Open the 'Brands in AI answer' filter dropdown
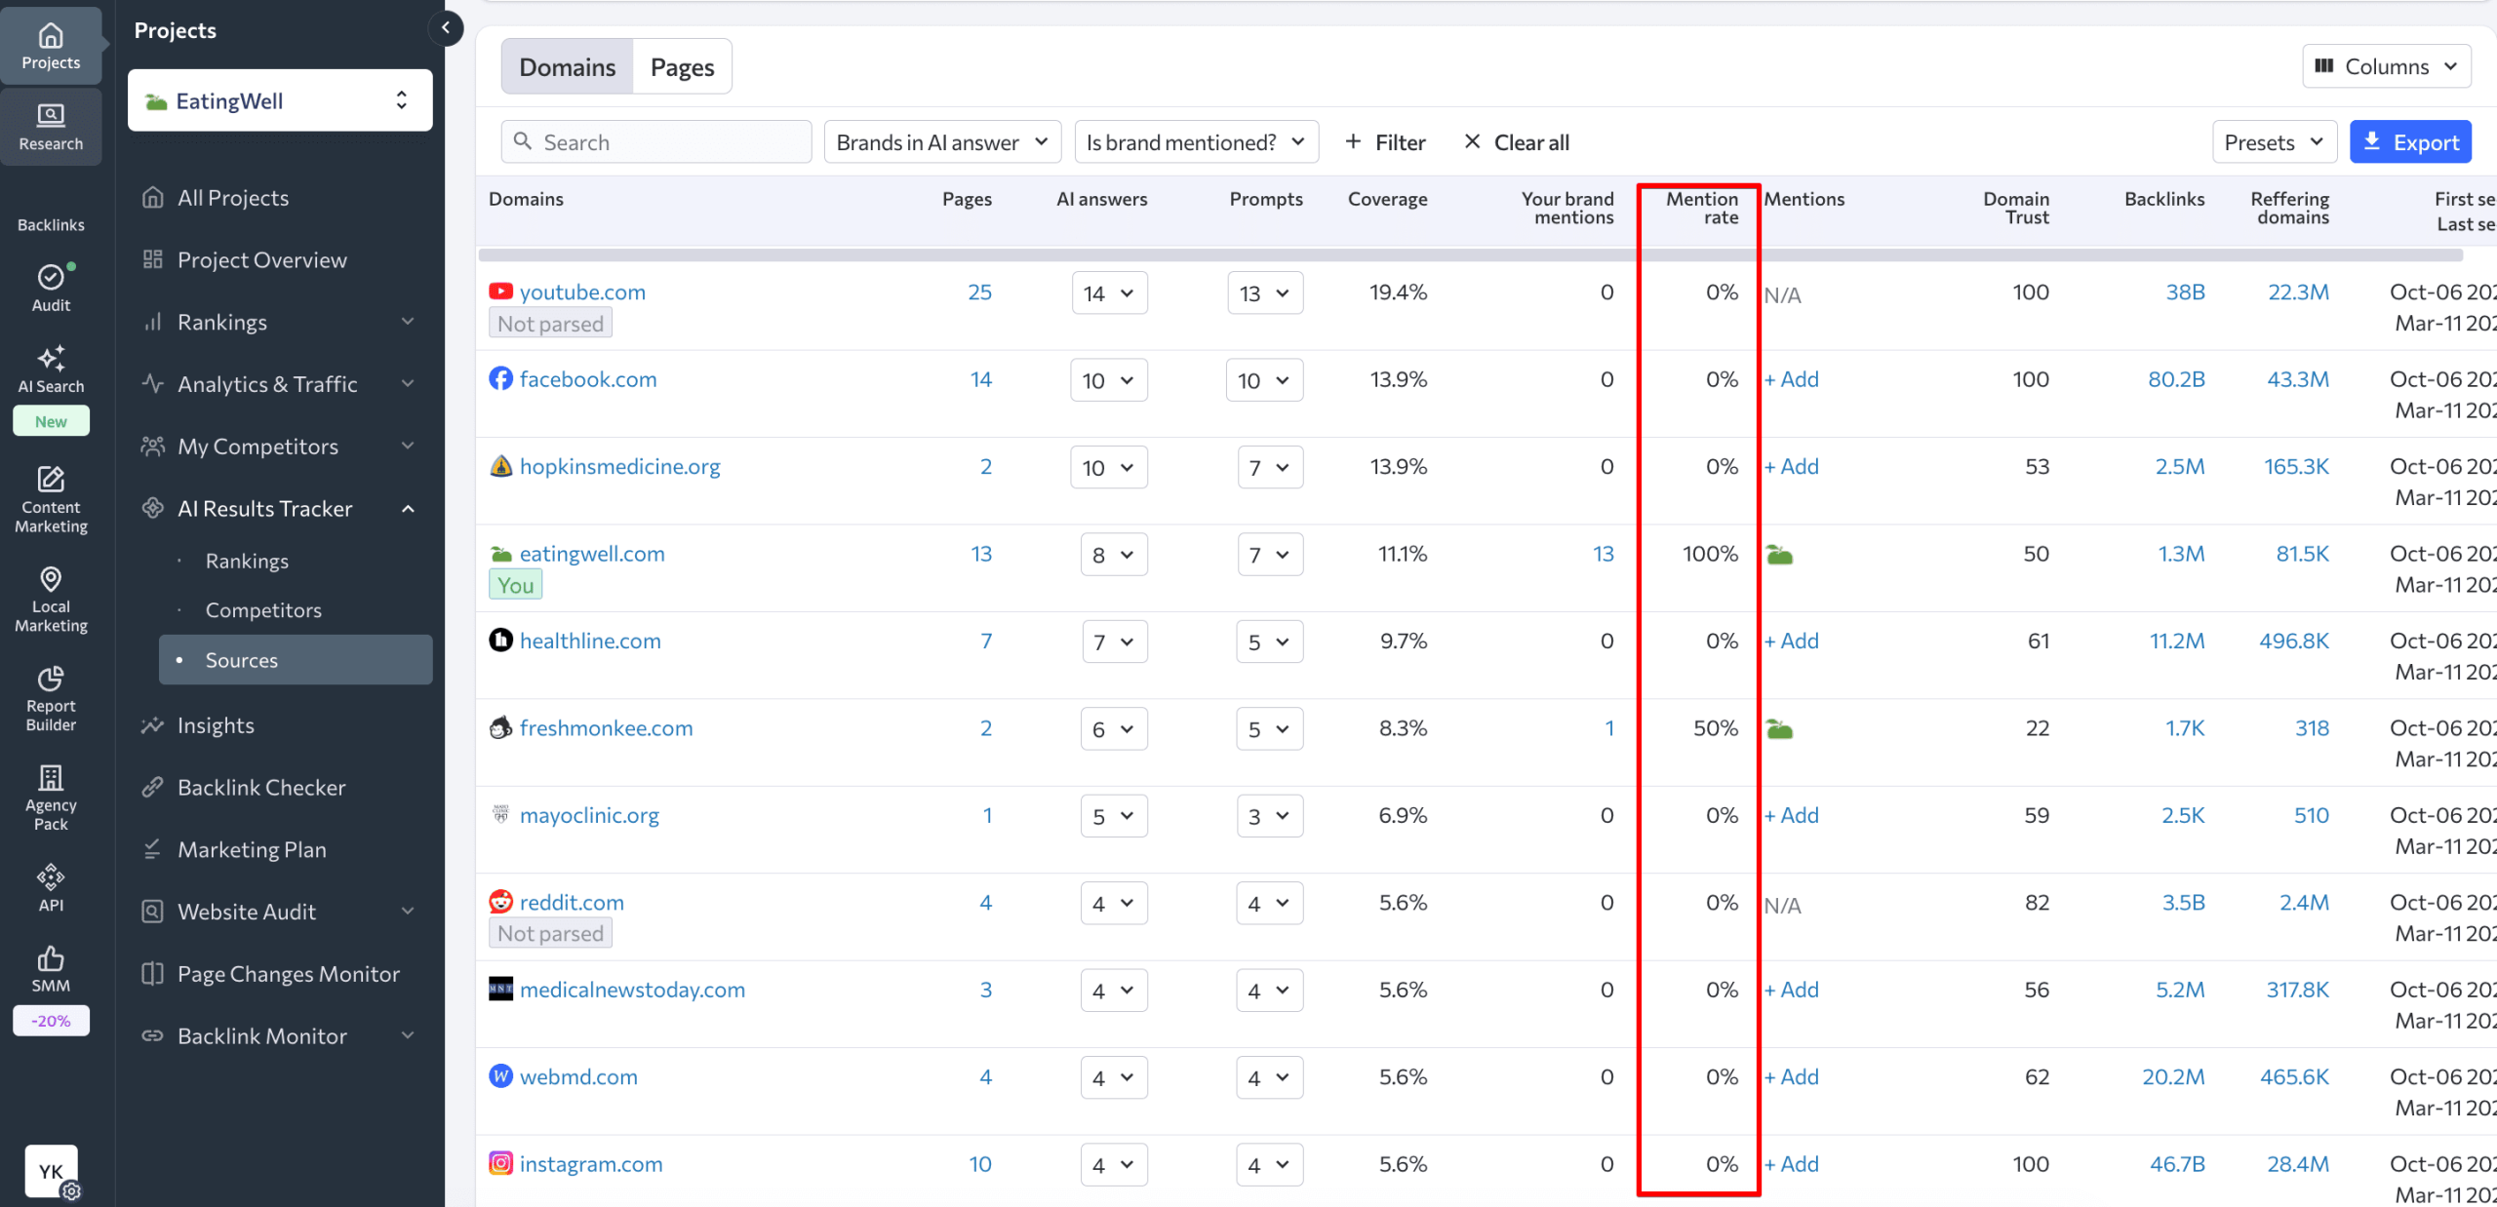 (x=940, y=141)
